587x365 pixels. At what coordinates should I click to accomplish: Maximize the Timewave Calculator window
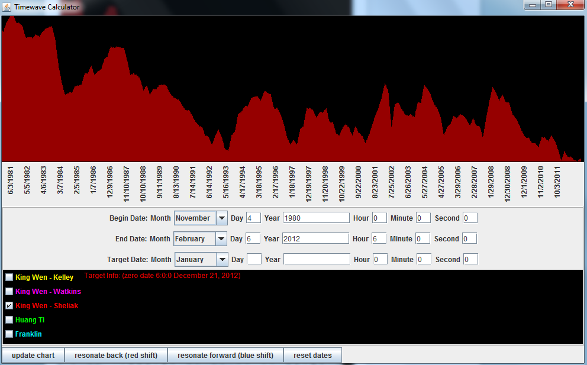[549, 5]
